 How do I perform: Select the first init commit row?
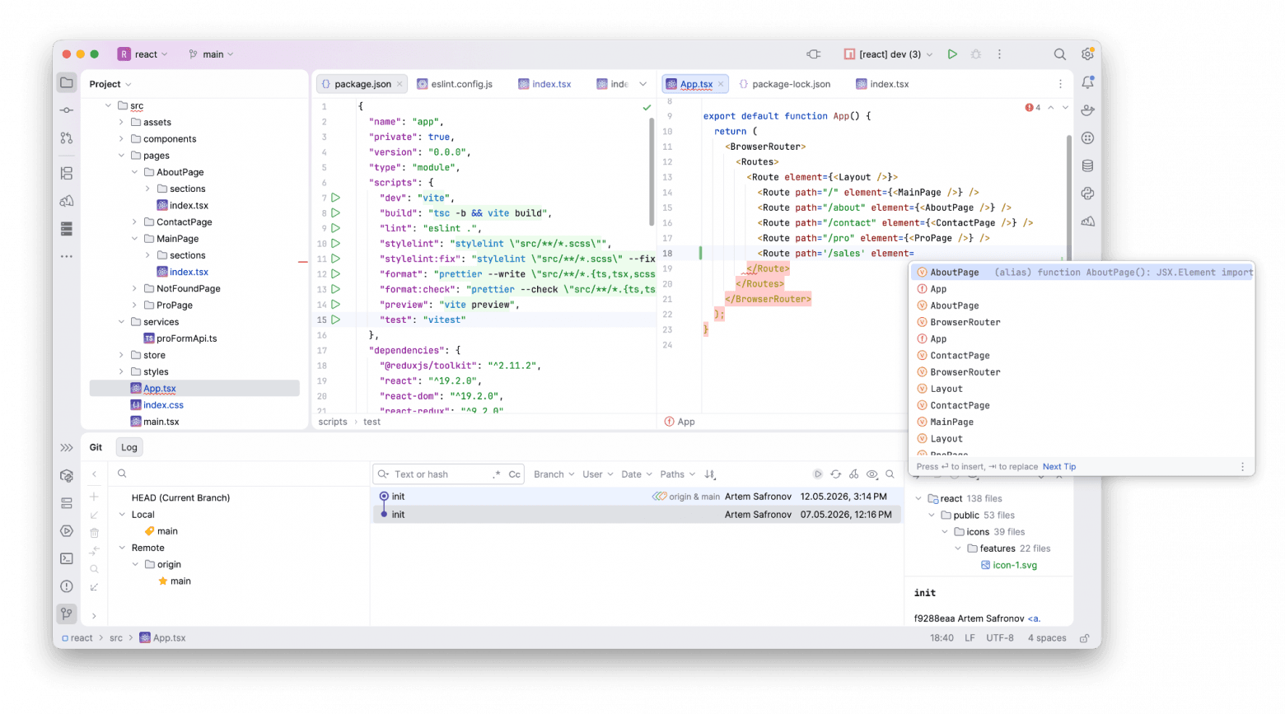pos(636,497)
